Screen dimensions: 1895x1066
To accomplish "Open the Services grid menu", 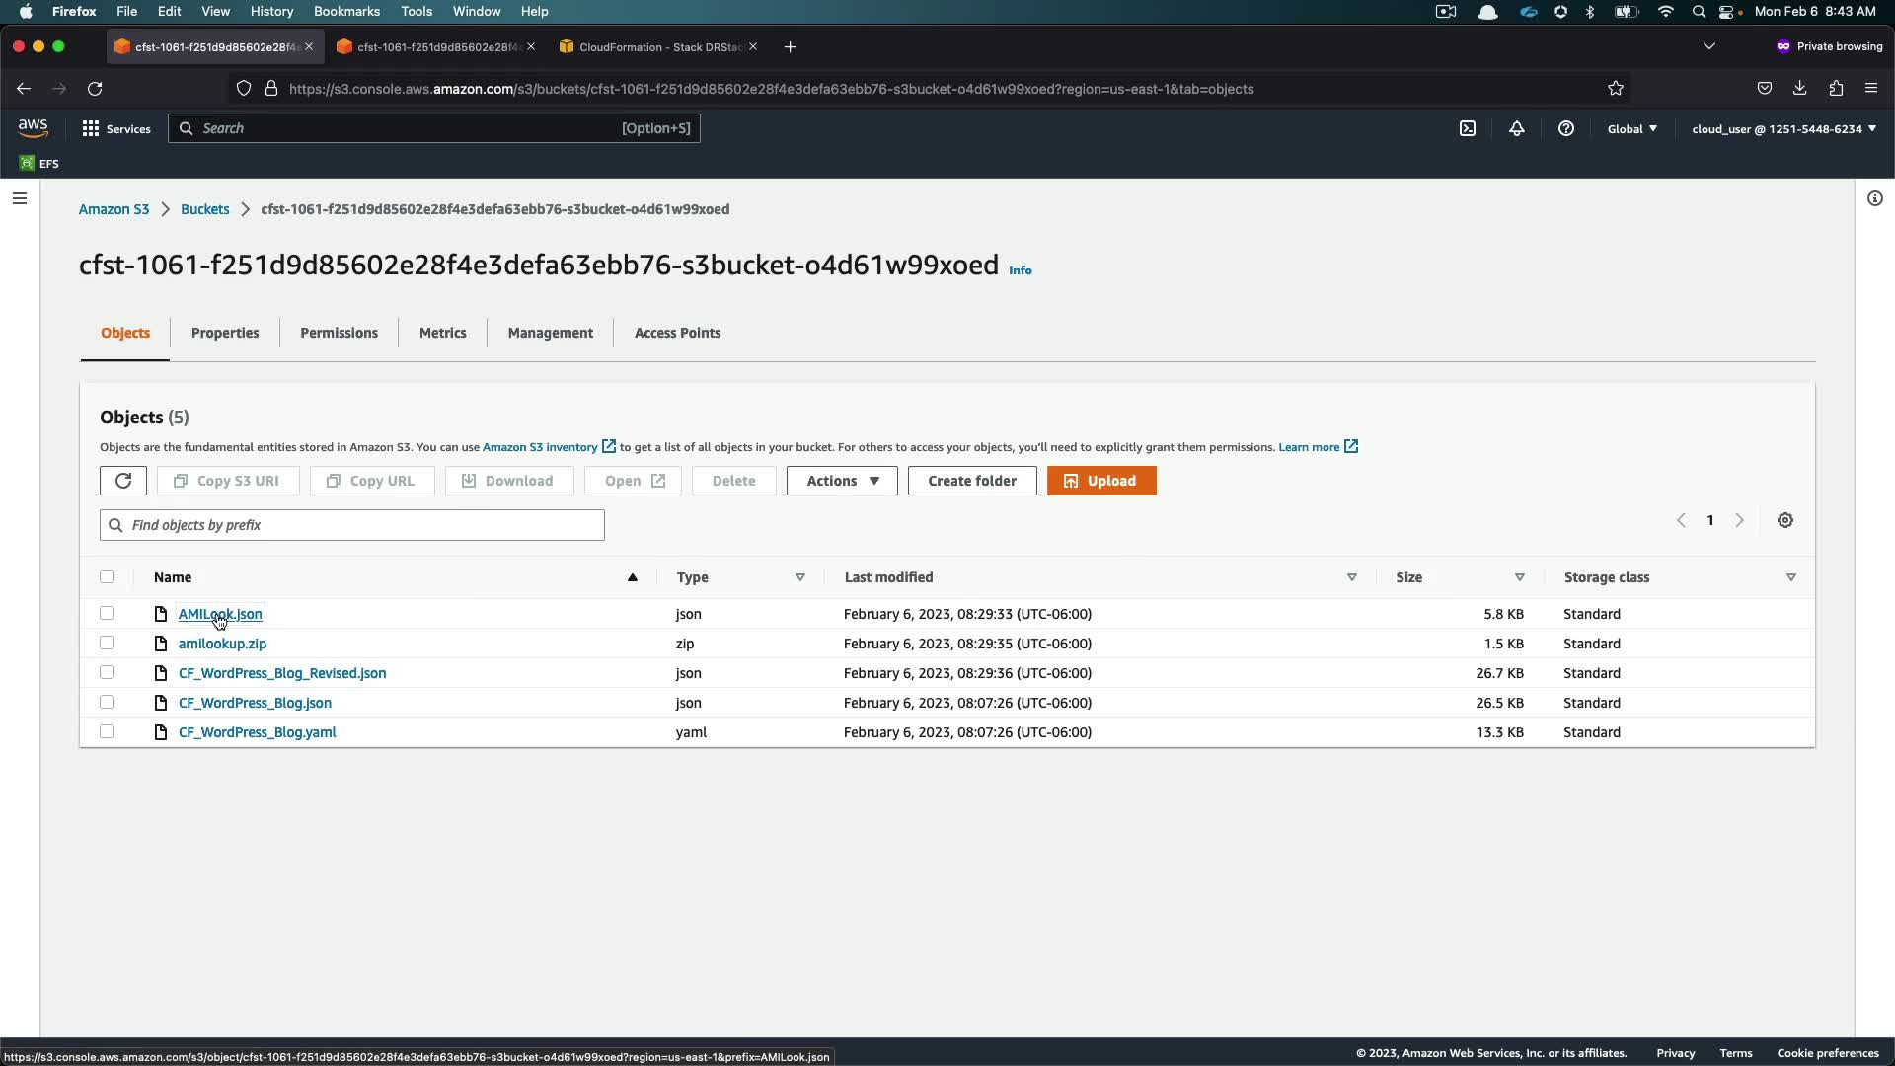I will [x=116, y=128].
